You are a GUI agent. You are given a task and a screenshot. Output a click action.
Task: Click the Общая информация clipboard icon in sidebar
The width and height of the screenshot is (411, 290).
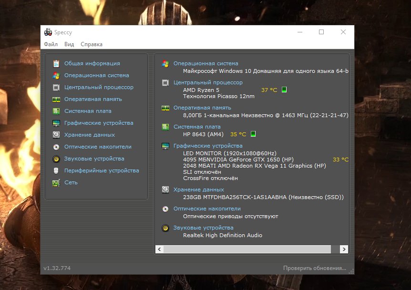(x=56, y=64)
